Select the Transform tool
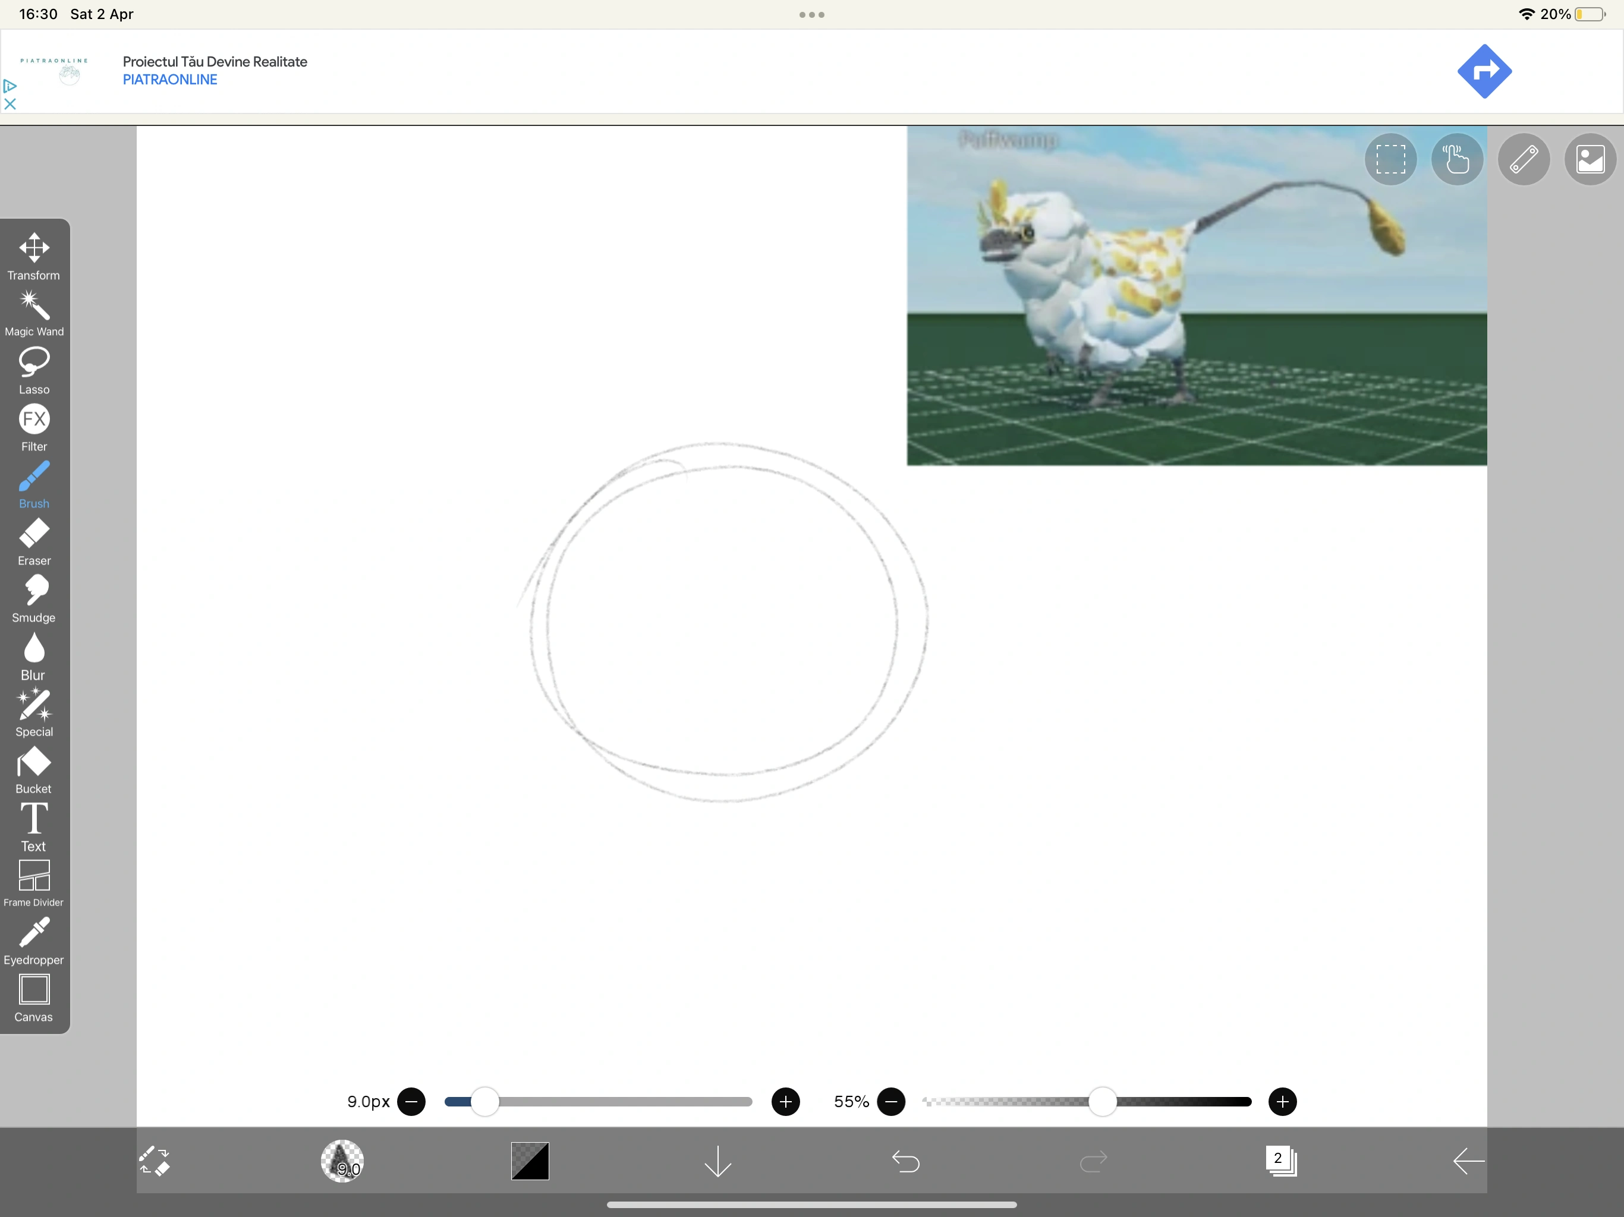The width and height of the screenshot is (1624, 1217). (34, 256)
